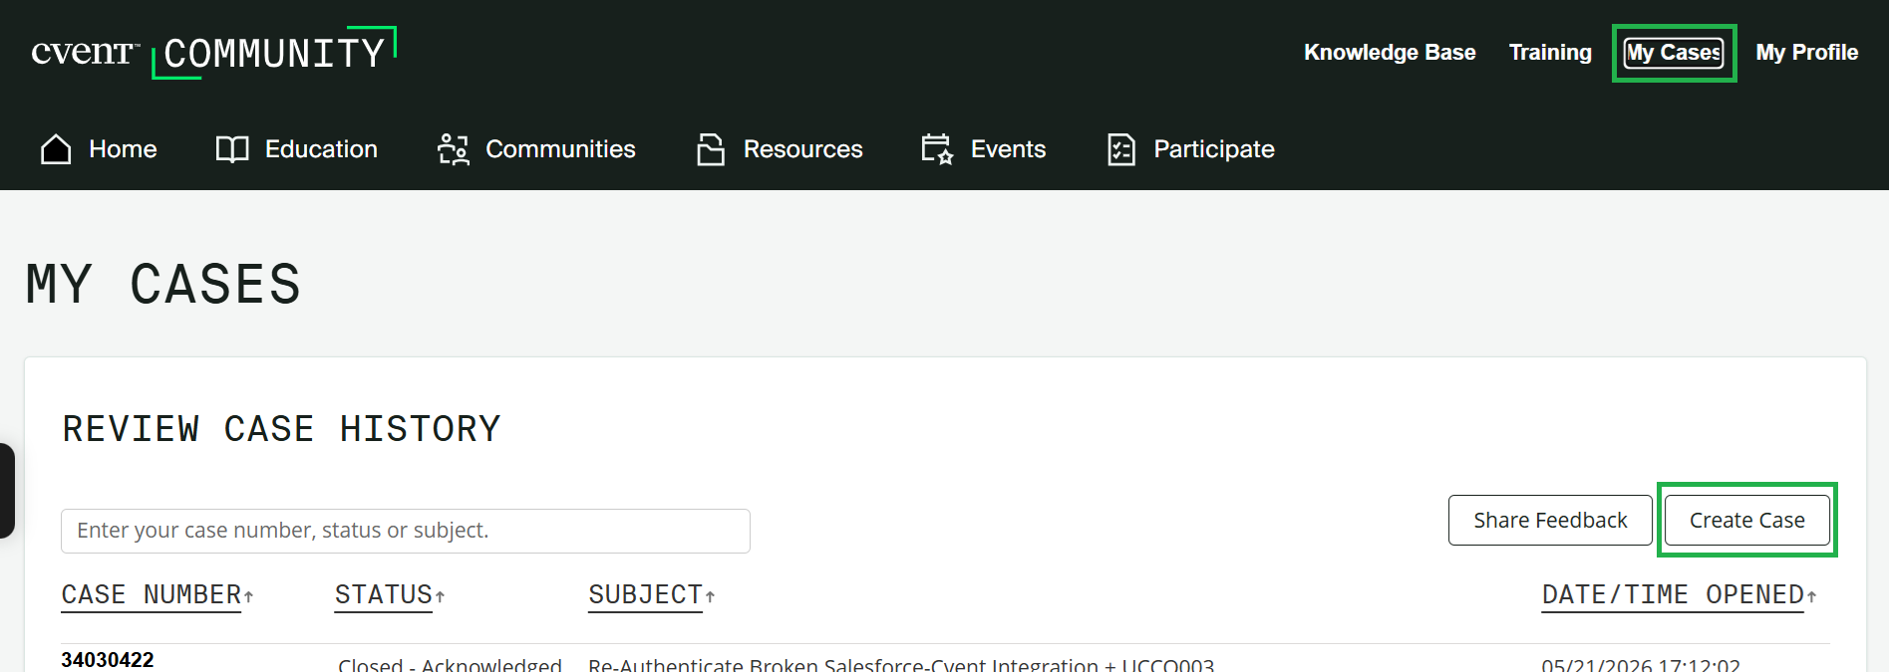Click the Resources folder icon
Viewport: 1889px width, 672px height.
pyautogui.click(x=711, y=149)
